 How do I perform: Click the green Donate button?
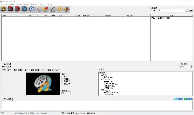coord(188,99)
